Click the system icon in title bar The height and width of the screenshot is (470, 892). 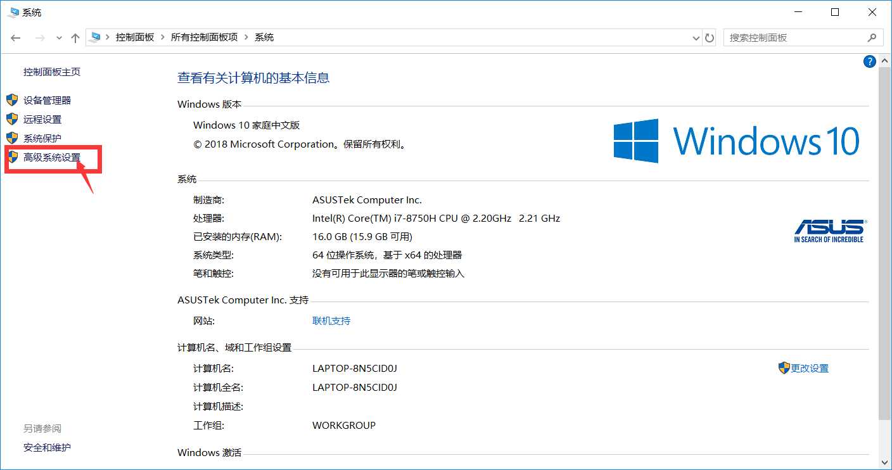tap(14, 12)
